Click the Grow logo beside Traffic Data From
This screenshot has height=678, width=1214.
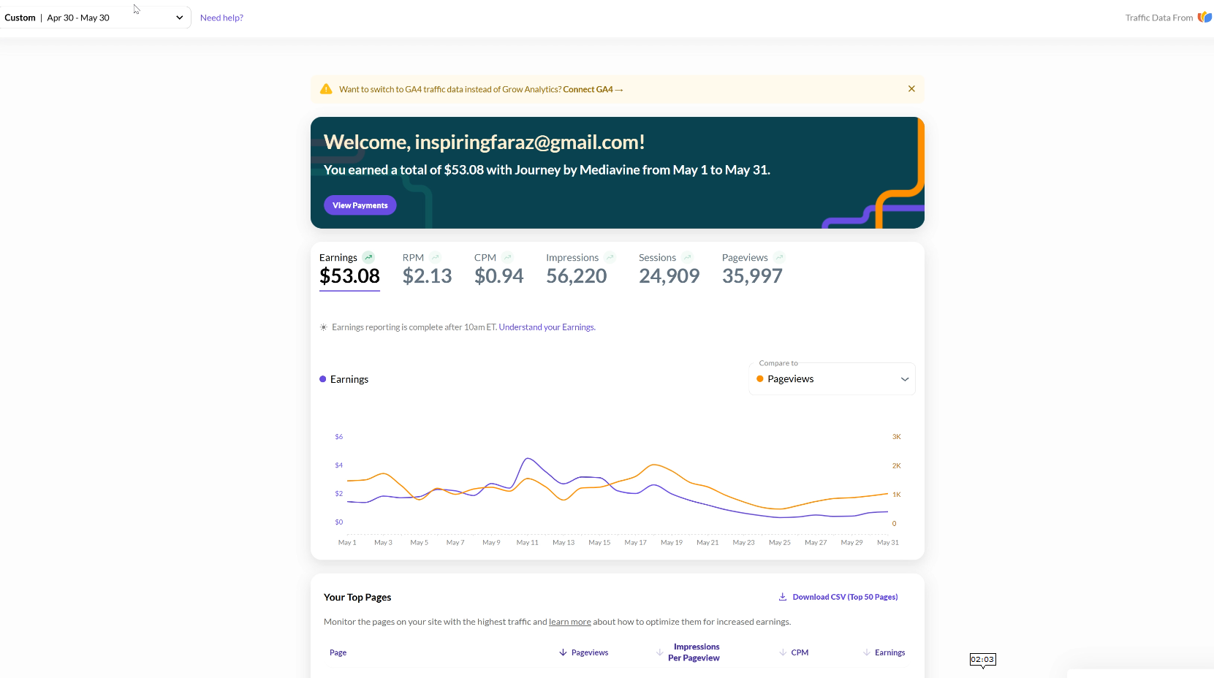(x=1204, y=17)
